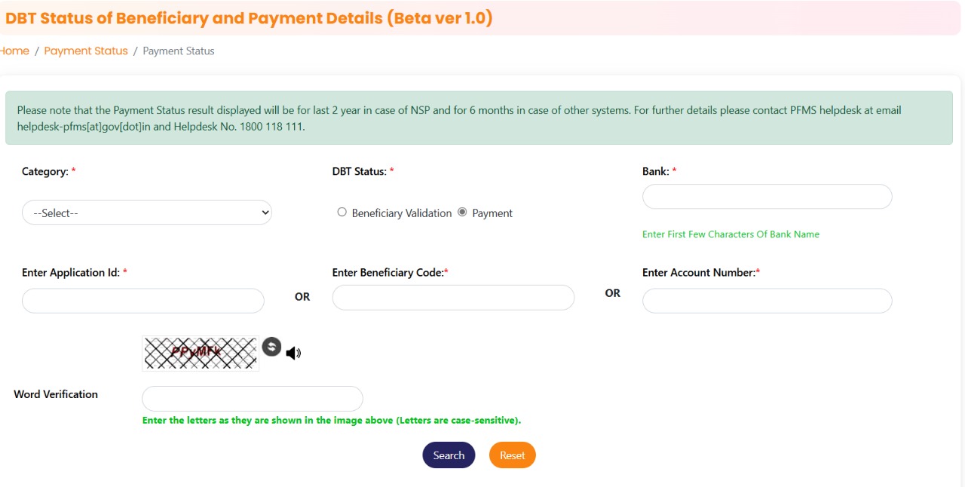Image resolution: width=965 pixels, height=487 pixels.
Task: Play the captcha audio speaker icon
Action: pos(293,353)
